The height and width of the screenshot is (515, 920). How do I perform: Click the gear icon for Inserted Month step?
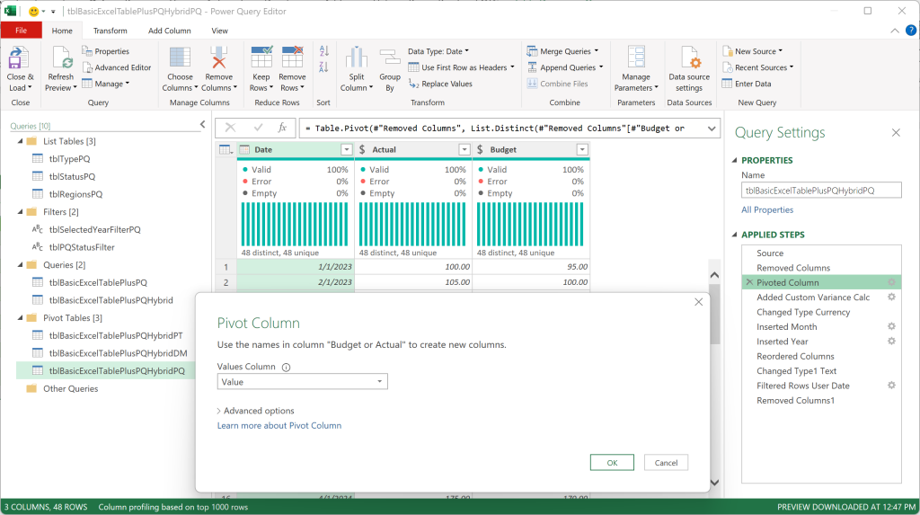pos(891,326)
